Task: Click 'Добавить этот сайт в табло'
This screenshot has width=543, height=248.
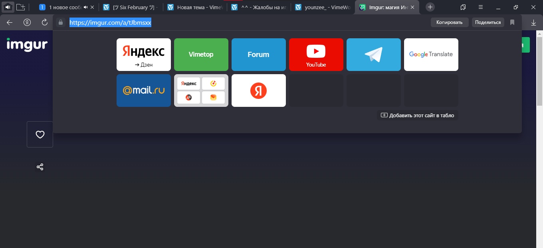Action: click(417, 115)
